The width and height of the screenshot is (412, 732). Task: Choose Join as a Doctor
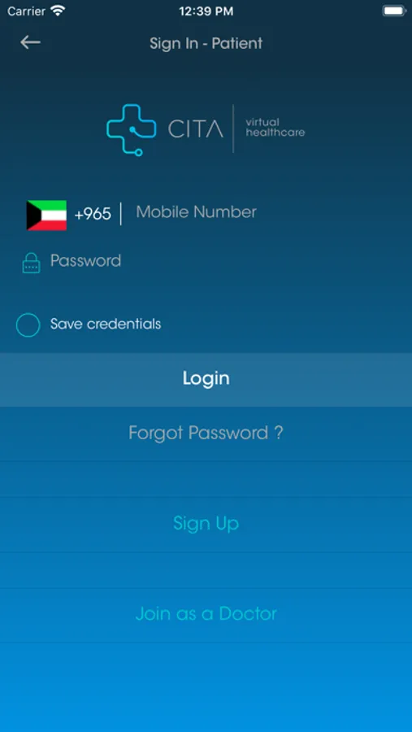click(x=206, y=613)
